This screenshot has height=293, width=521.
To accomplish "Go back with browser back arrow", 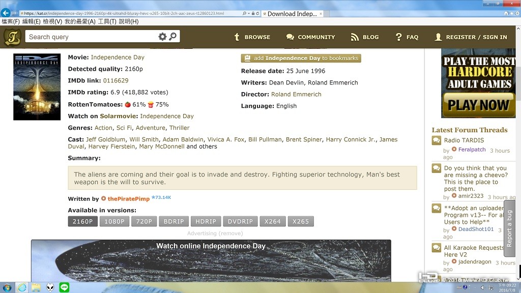I will point(6,13).
